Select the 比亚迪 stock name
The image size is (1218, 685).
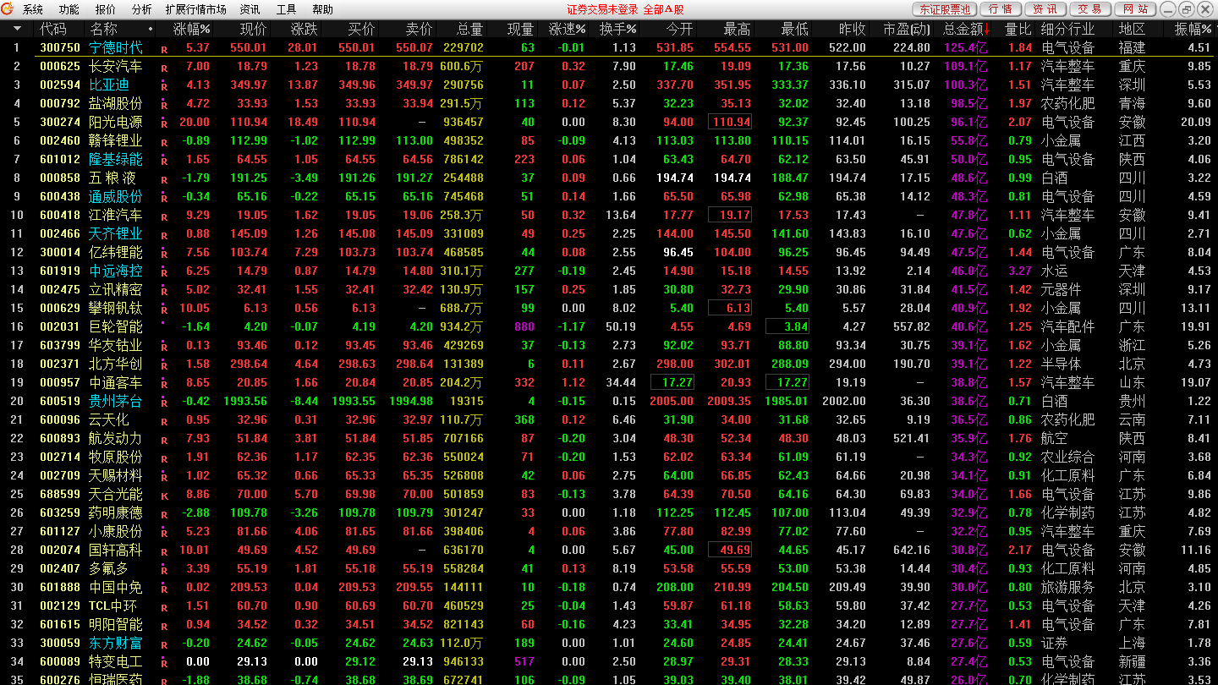(x=109, y=85)
